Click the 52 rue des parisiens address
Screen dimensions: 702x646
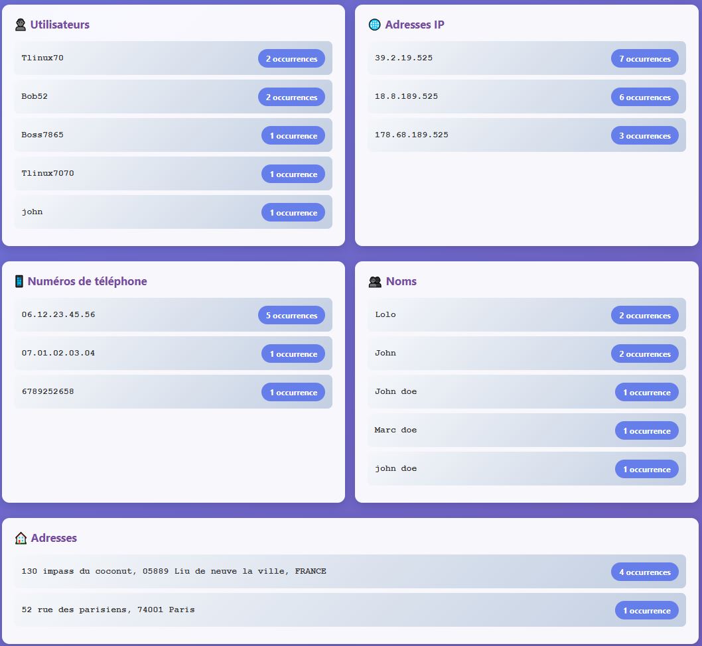tap(108, 610)
